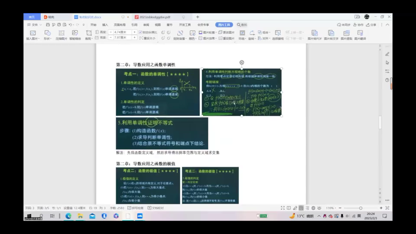Viewport: 416px width, 234px height.
Task: Open the 颜色 picture color tool
Action: (192, 35)
